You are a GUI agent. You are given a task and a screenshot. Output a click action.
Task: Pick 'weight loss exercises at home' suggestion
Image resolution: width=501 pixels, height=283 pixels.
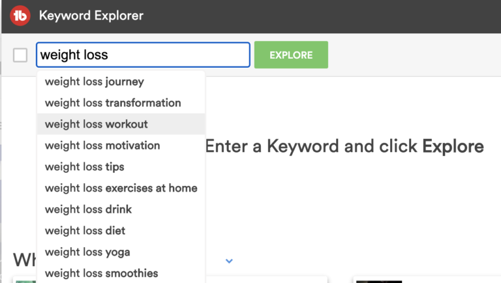click(x=121, y=188)
